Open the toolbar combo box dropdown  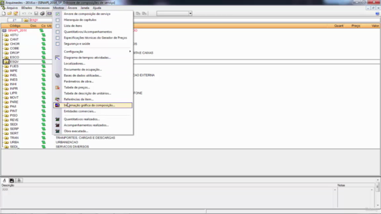point(190,14)
